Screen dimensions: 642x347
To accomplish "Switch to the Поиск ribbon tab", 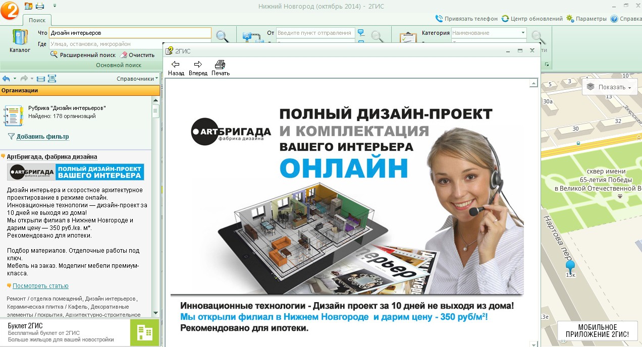I will 37,20.
